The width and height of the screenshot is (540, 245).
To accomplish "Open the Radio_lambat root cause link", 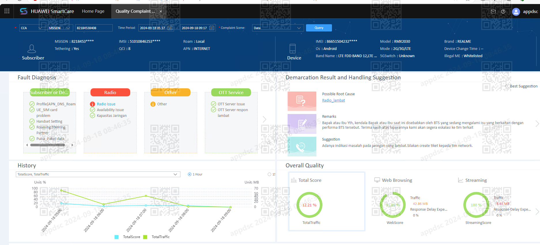I will point(333,100).
